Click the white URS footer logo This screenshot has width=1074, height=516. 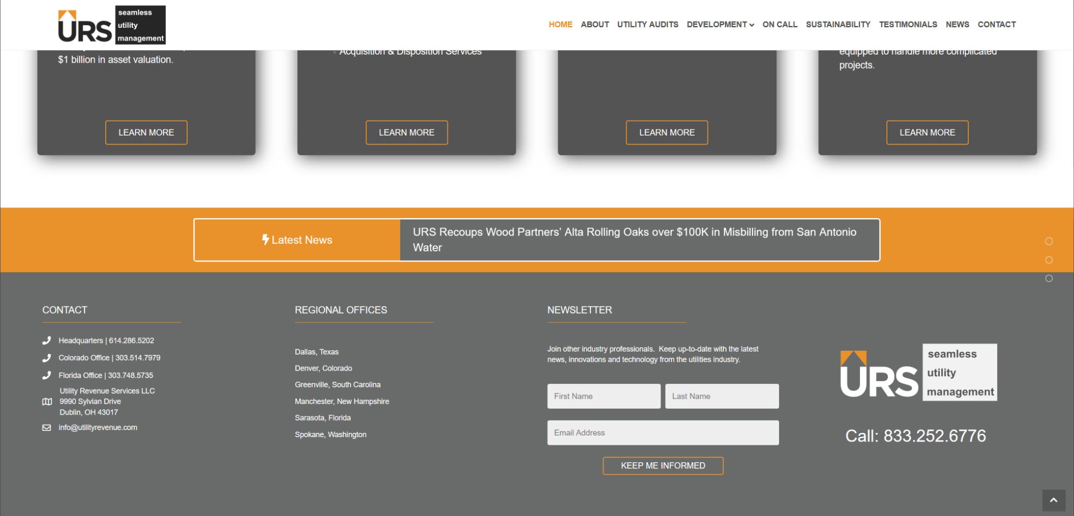click(x=918, y=373)
